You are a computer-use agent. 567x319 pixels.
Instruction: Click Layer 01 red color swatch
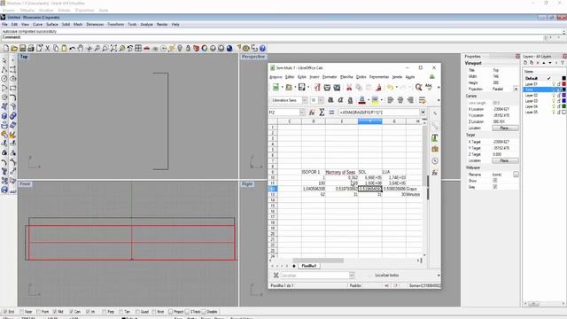(x=563, y=84)
